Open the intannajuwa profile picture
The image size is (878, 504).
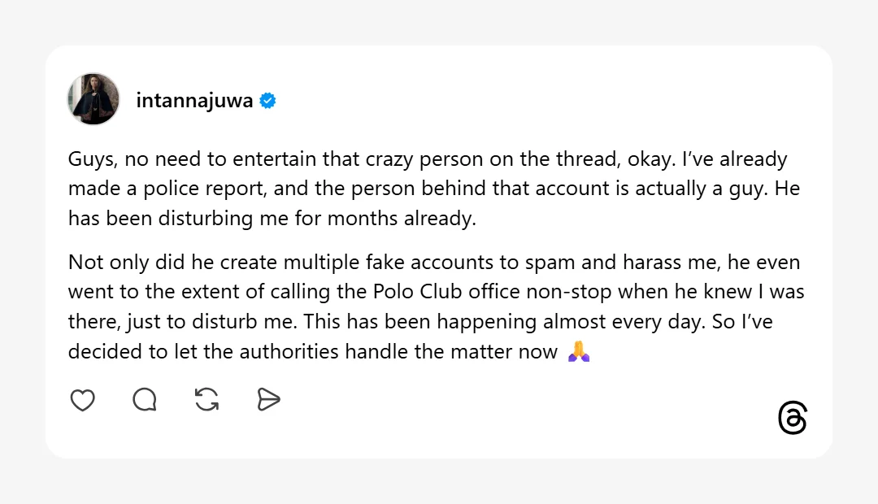click(x=93, y=99)
